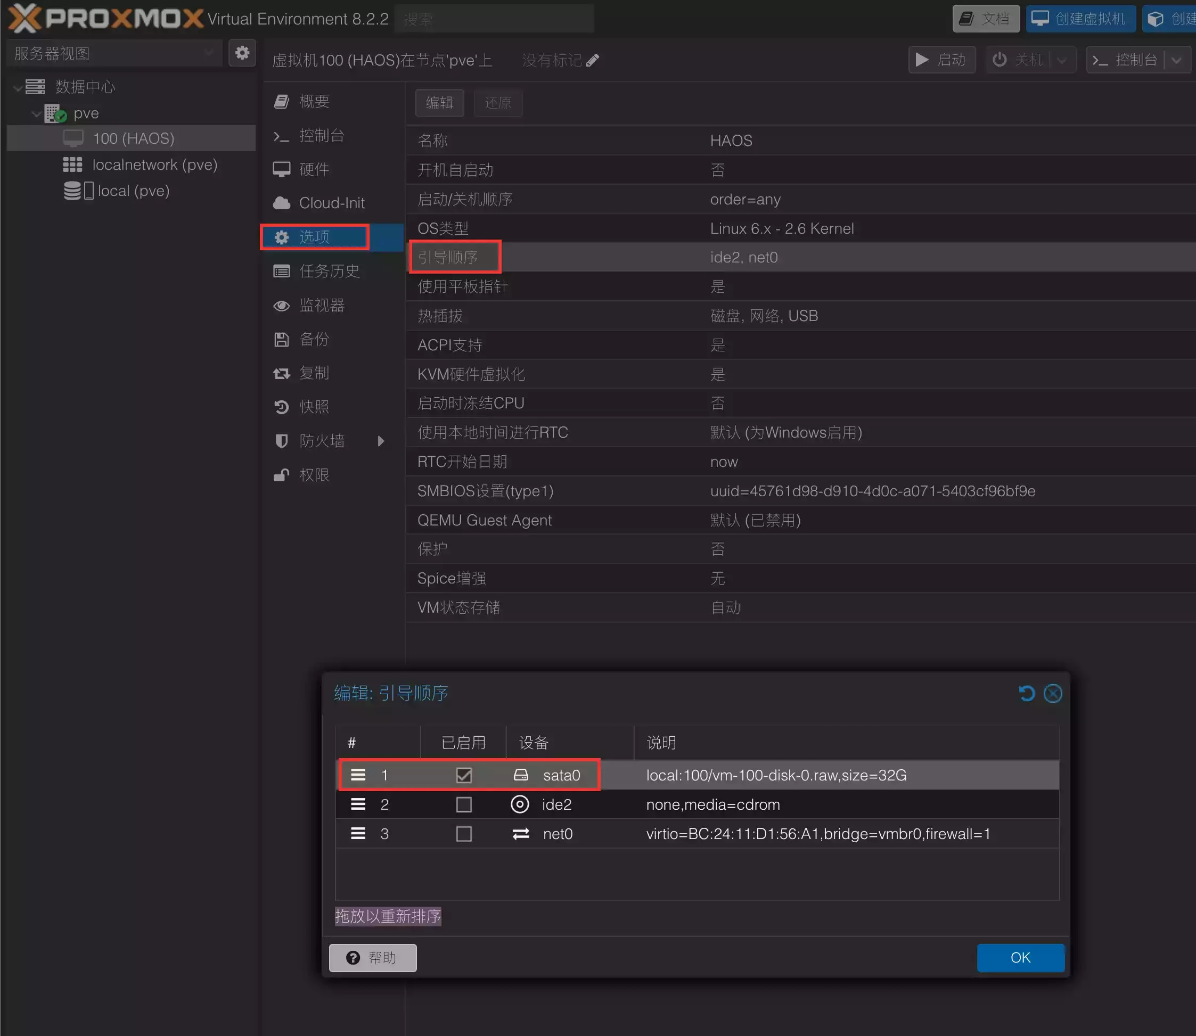Click the net0 network arrows icon
This screenshot has width=1196, height=1036.
(x=520, y=834)
